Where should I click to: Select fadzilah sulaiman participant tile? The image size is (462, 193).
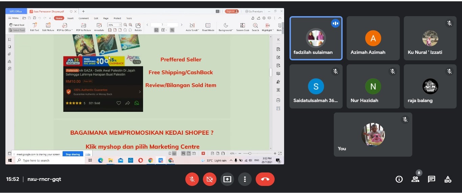(316, 38)
